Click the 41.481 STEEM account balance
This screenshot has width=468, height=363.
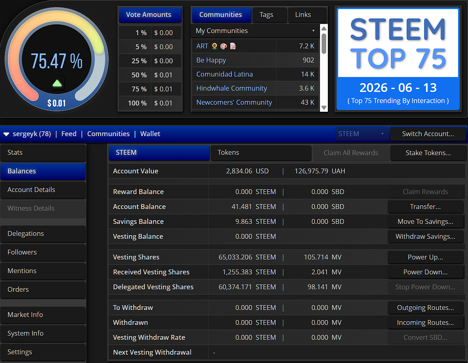point(254,207)
